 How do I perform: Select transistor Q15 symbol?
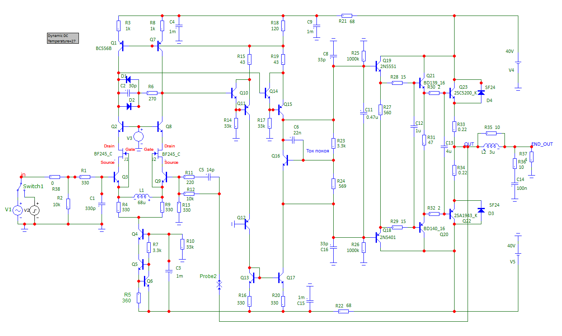tap(281, 110)
